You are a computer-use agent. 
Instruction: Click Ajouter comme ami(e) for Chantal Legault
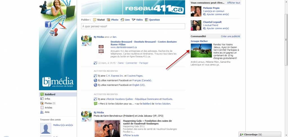point(218,28)
